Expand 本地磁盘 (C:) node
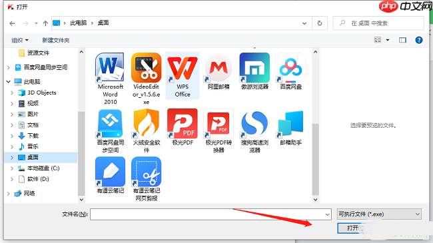 pyautogui.click(x=12, y=168)
